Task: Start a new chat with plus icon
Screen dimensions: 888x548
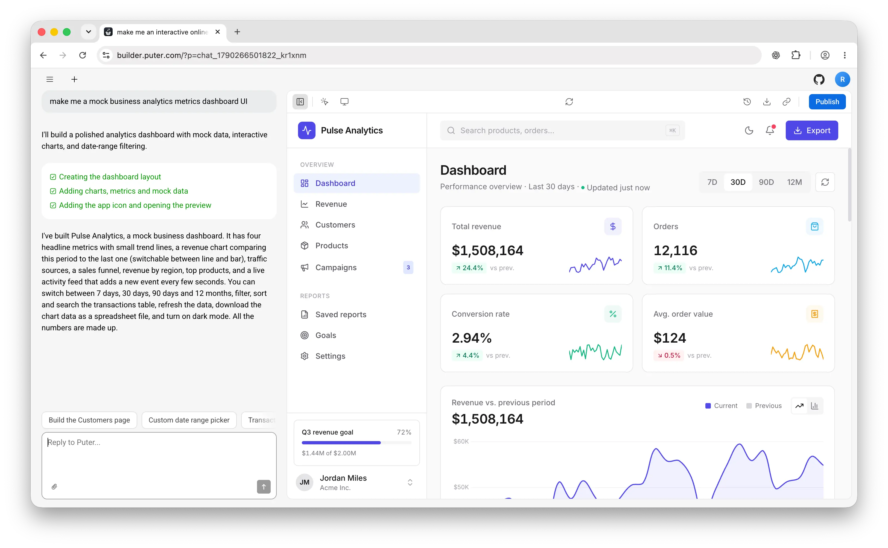Action: (74, 79)
